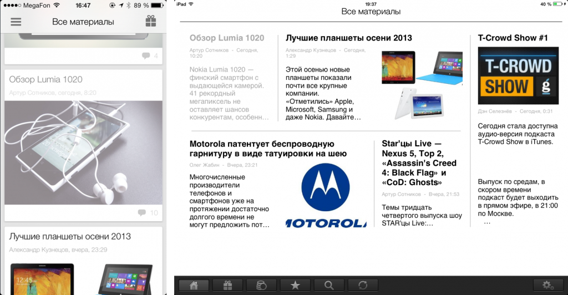Open search with the magnifier icon
The image size is (568, 295).
(x=329, y=285)
